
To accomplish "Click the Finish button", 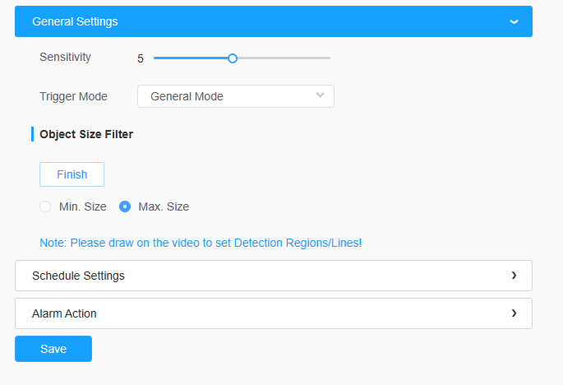I will (72, 174).
